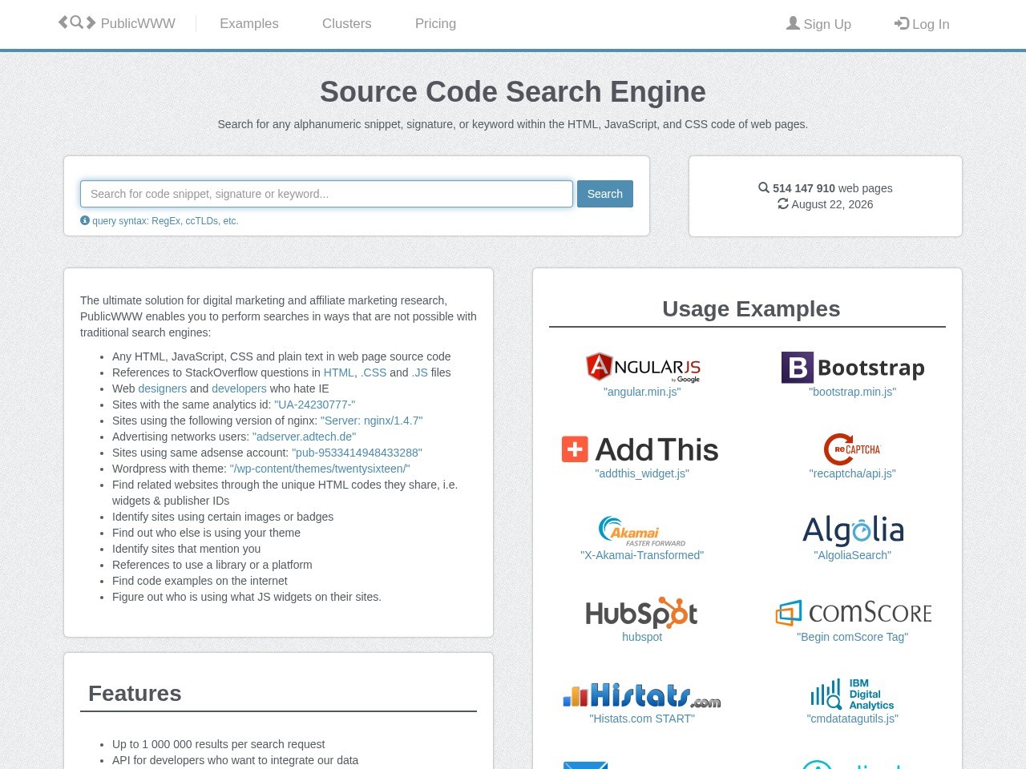
Task: Click the PublicWWW logo icon
Action: click(77, 22)
